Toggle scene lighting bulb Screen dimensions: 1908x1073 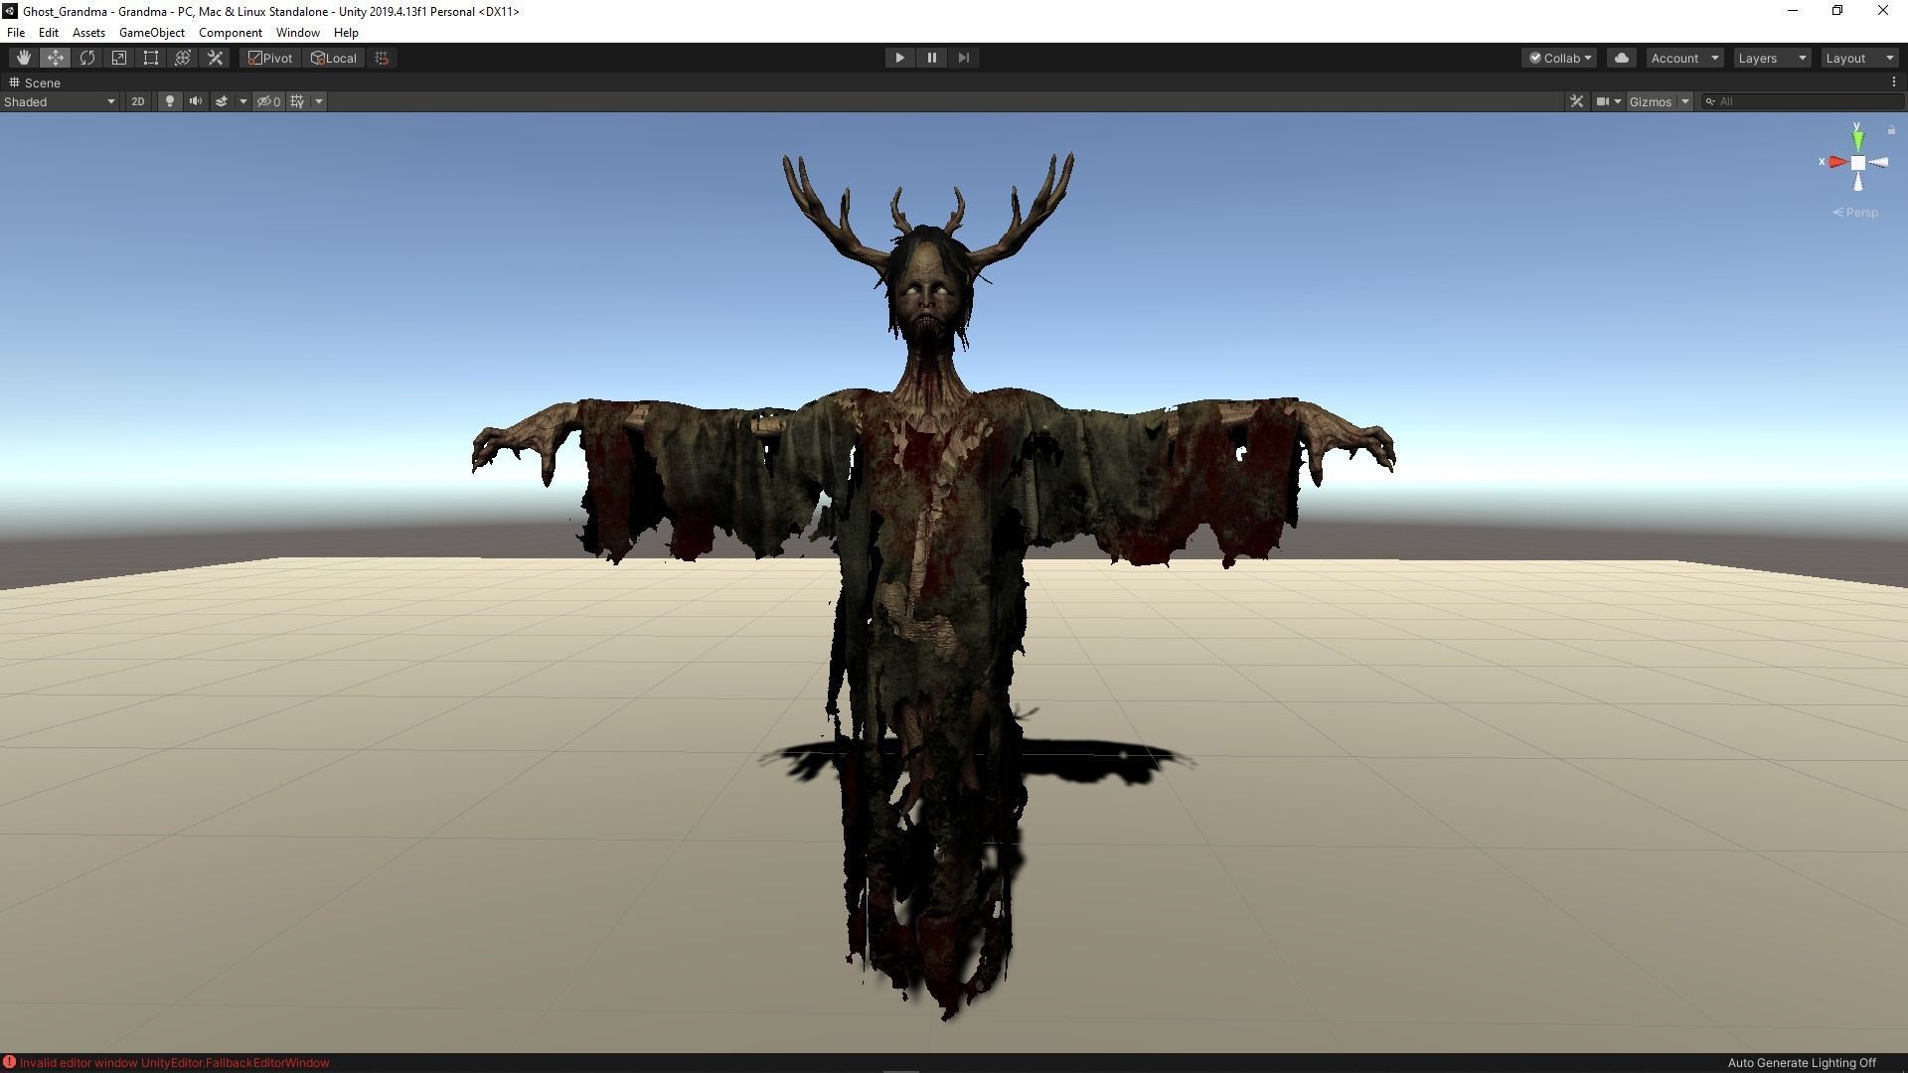tap(170, 101)
